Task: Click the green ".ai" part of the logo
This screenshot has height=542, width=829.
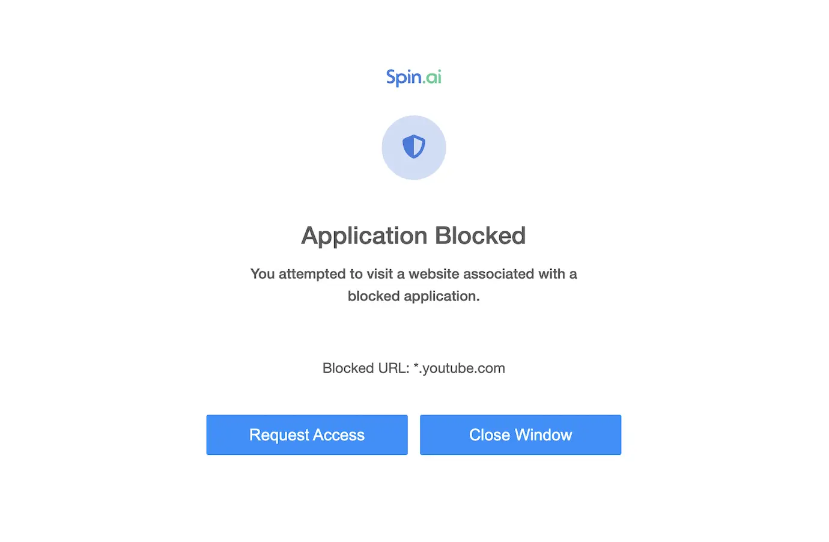Action: pos(433,78)
